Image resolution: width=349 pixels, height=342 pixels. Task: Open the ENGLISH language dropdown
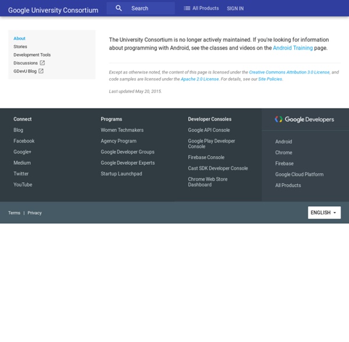(324, 213)
